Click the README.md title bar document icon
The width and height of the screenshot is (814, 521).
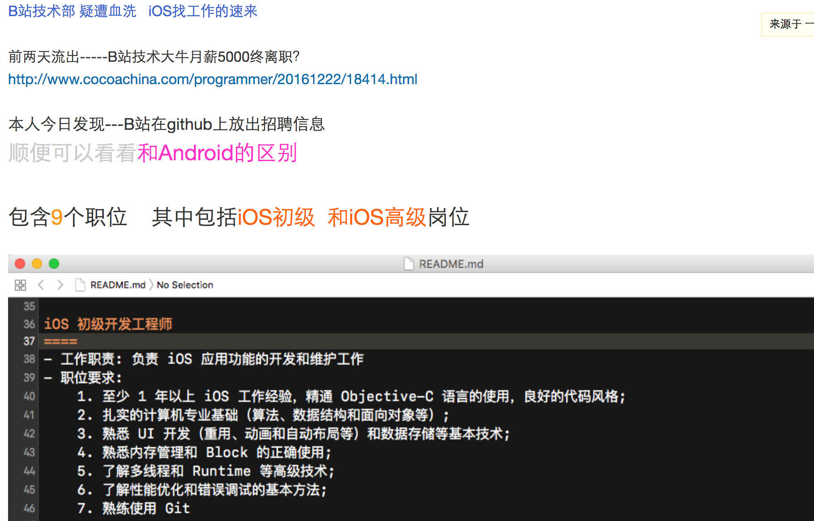click(409, 264)
